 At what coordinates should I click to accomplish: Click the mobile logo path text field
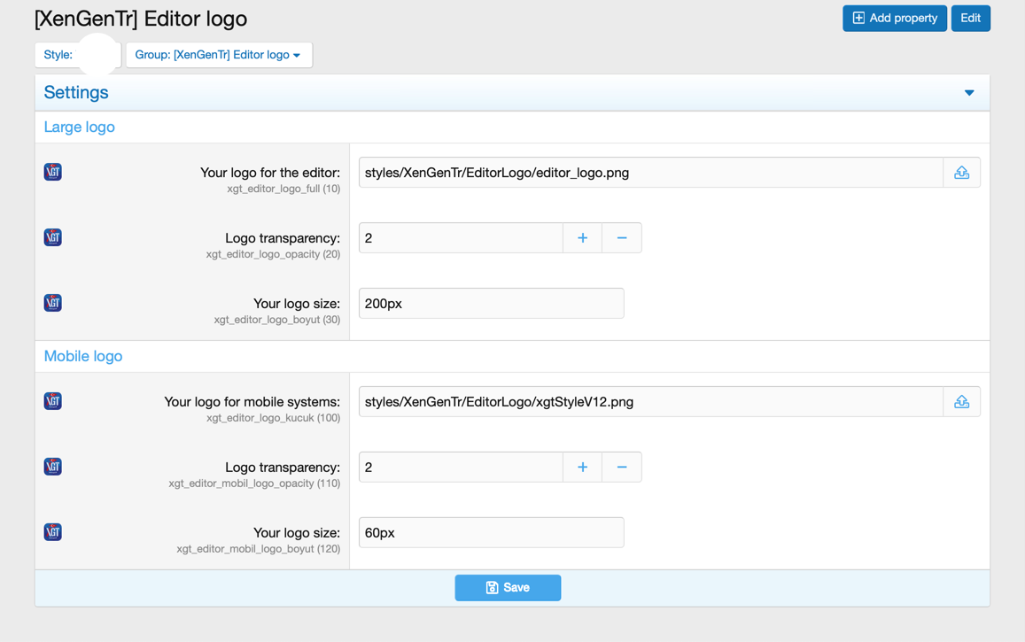pos(650,402)
